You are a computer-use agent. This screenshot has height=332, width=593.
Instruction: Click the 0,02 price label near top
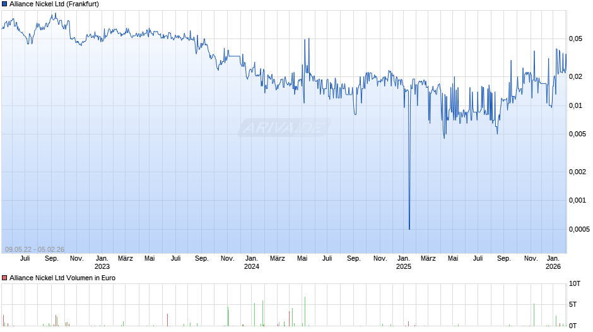(575, 76)
